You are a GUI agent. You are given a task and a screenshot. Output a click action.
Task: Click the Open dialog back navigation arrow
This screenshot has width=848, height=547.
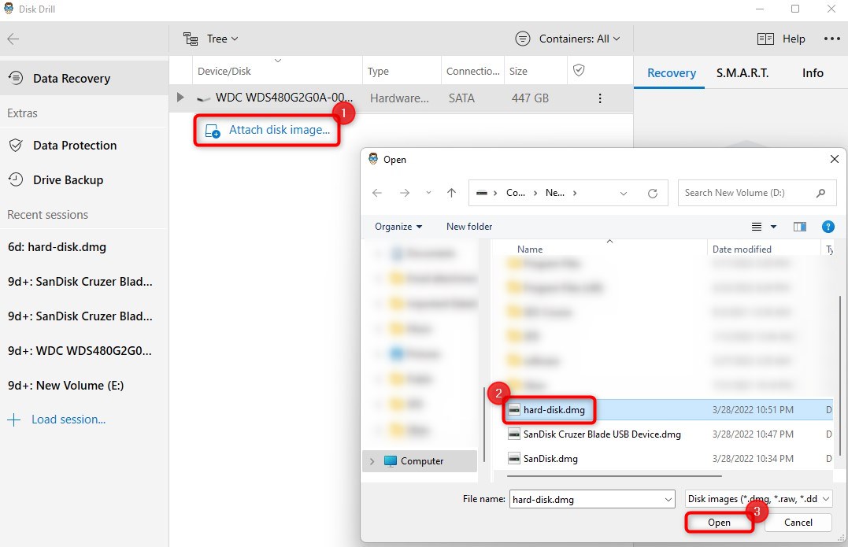377,193
